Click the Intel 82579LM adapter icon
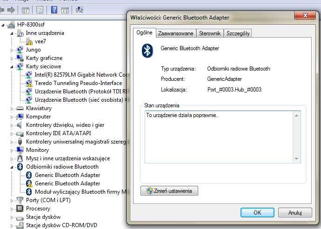Image resolution: width=321 pixels, height=229 pixels. (29, 75)
